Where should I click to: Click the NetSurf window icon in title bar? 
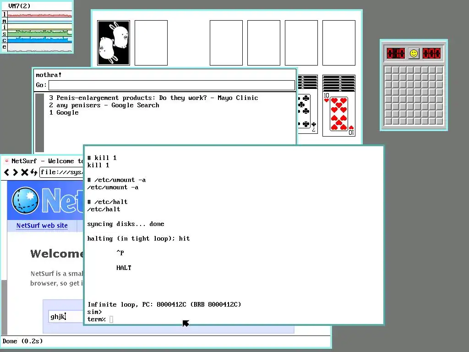point(6,161)
